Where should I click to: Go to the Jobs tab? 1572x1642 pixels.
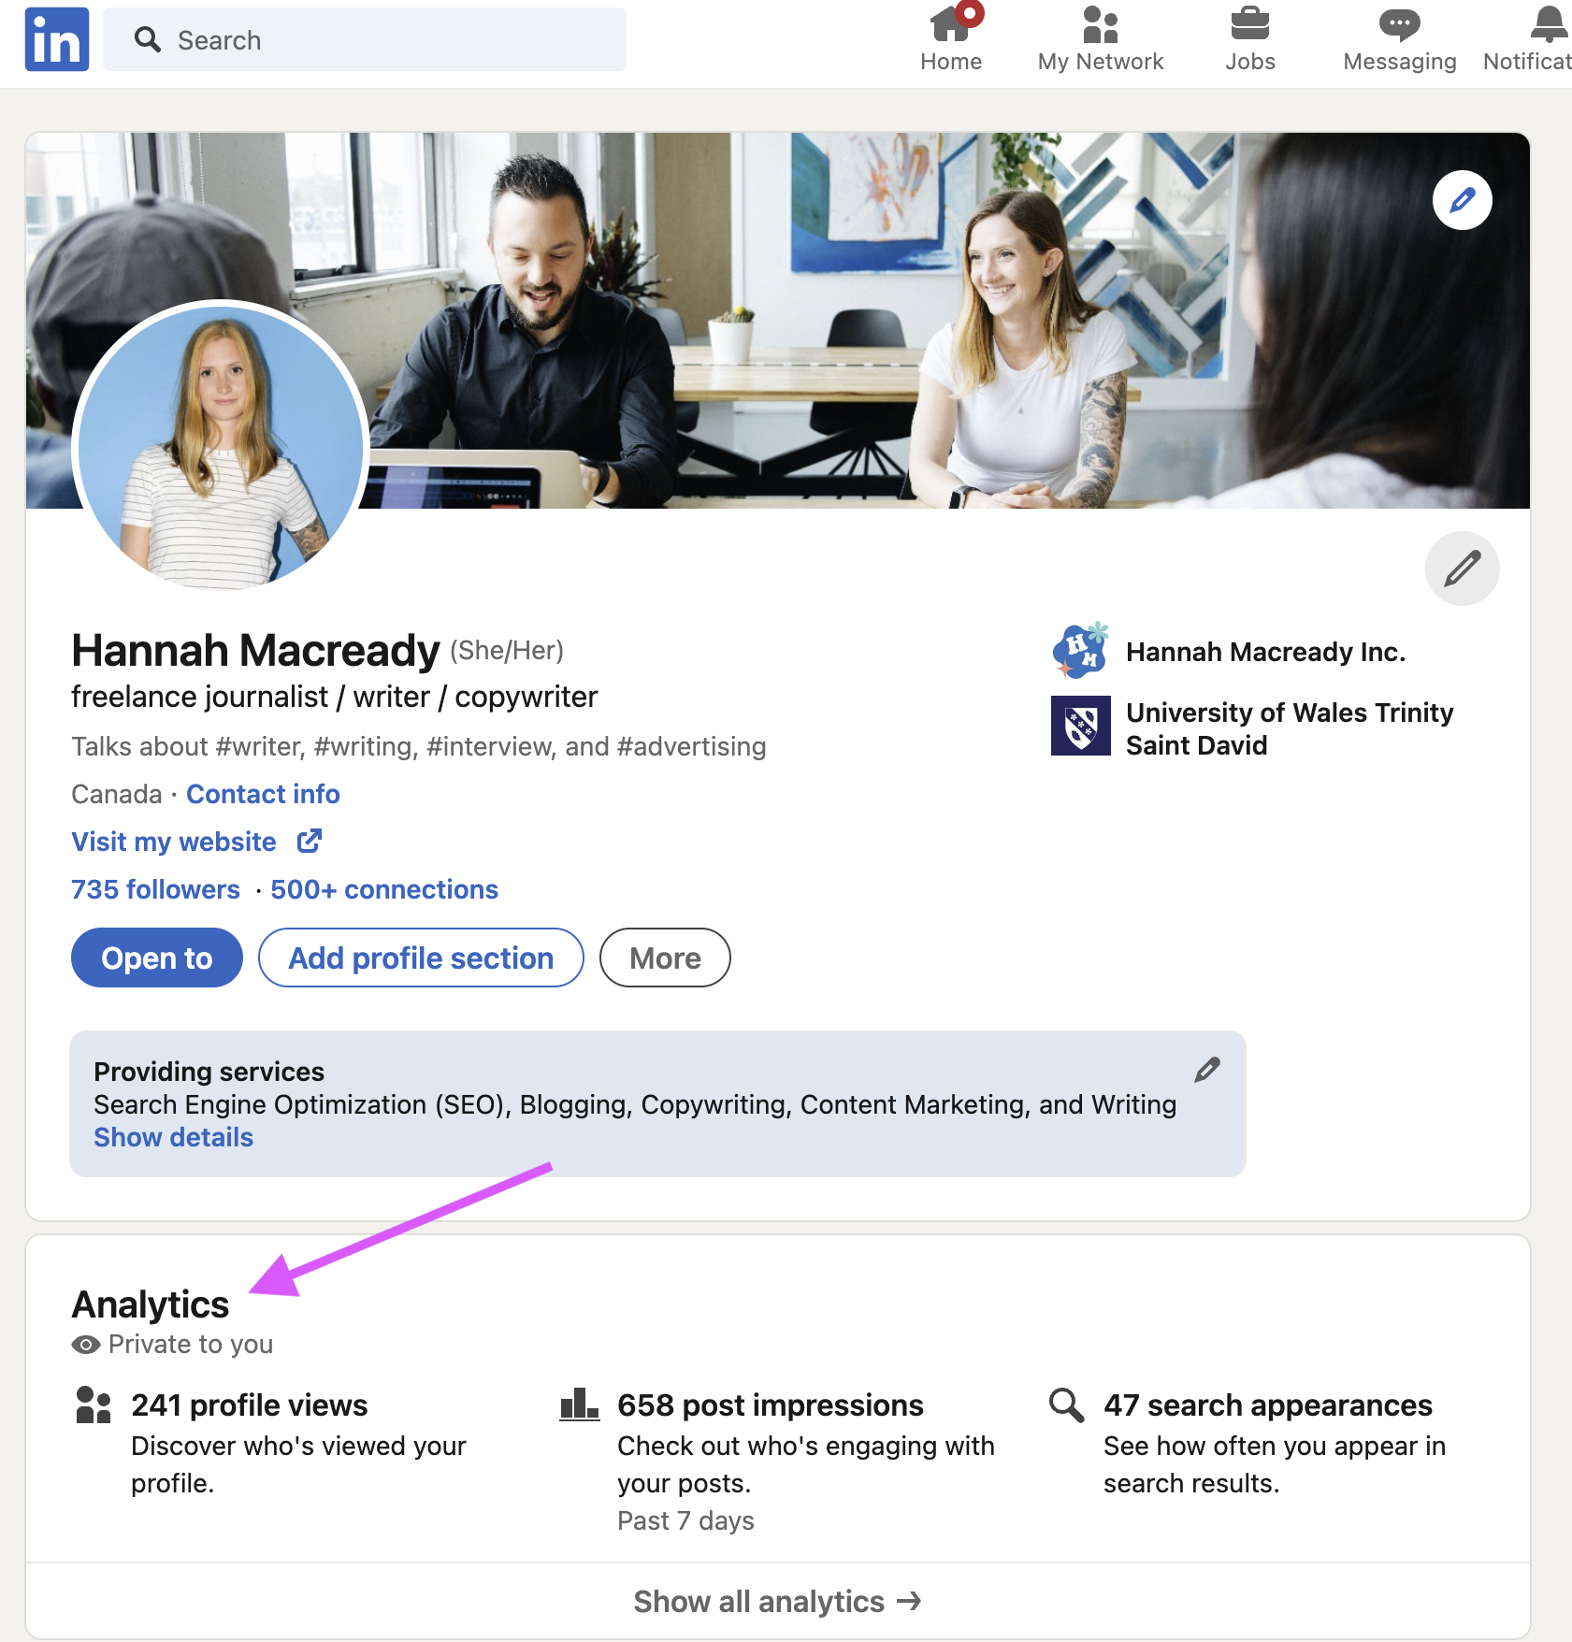(1250, 39)
